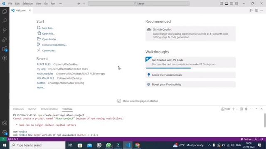Open the Source Control view
Viewport: 266px width, 149px height.
point(5,30)
